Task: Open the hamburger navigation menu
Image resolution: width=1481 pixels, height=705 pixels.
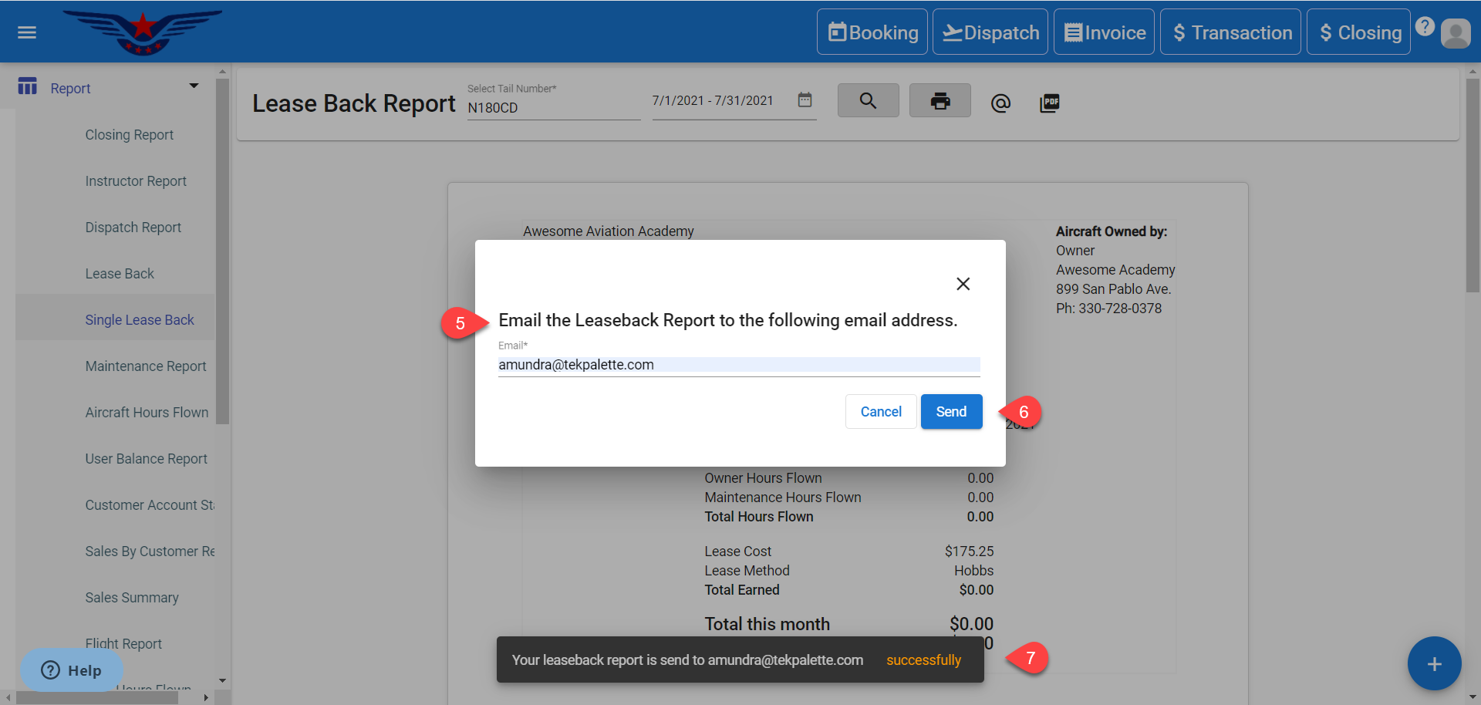Action: tap(27, 32)
